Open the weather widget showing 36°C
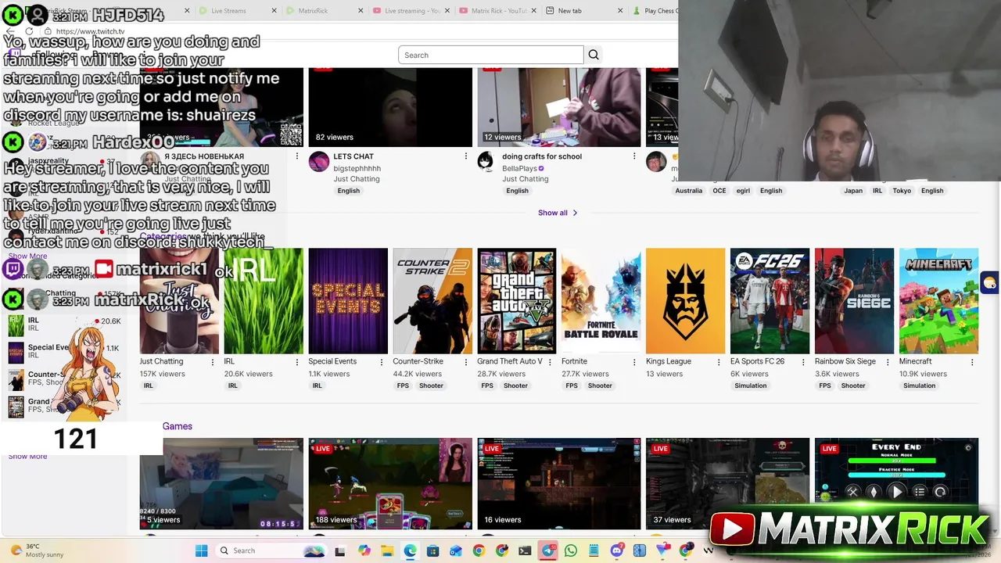Screen dimensions: 1001x563 [x=39, y=550]
